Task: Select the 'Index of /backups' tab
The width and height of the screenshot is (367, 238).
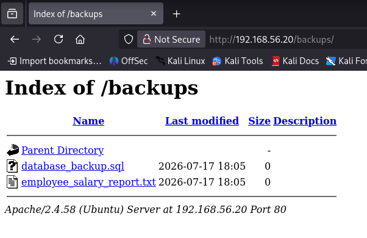Action: pos(96,13)
